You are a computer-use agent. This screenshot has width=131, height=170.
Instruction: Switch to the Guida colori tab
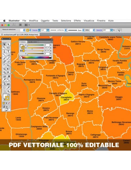(x=33, y=42)
